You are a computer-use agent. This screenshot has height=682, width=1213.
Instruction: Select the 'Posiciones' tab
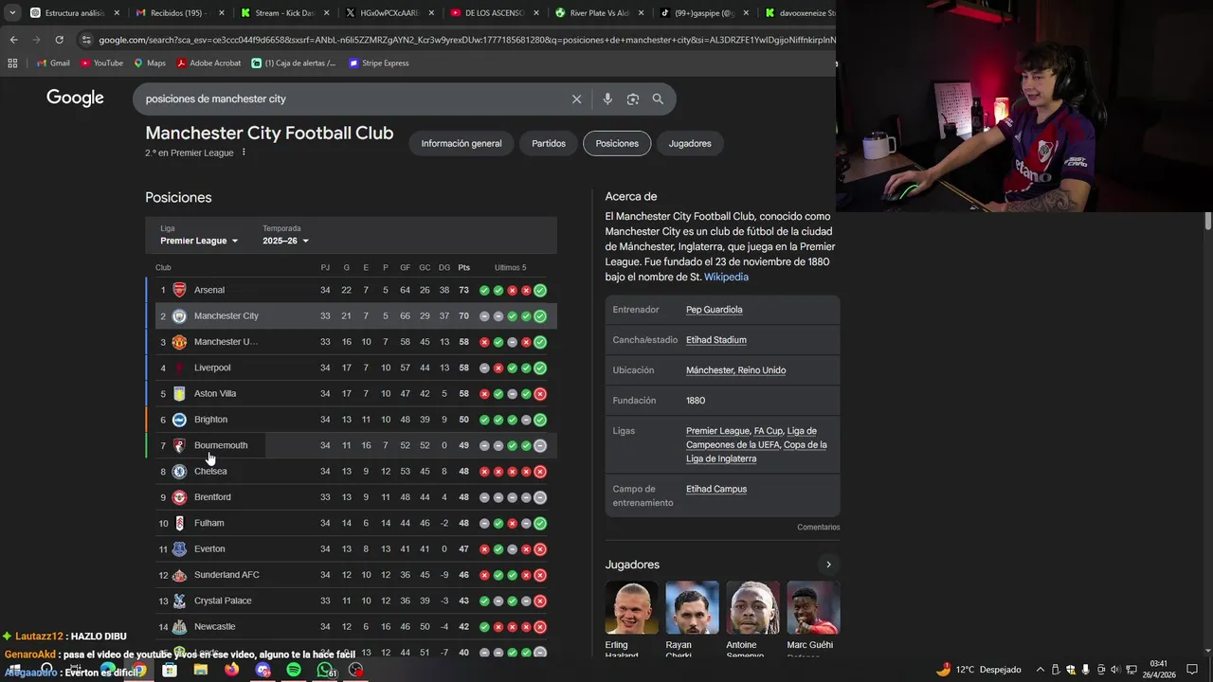click(617, 143)
